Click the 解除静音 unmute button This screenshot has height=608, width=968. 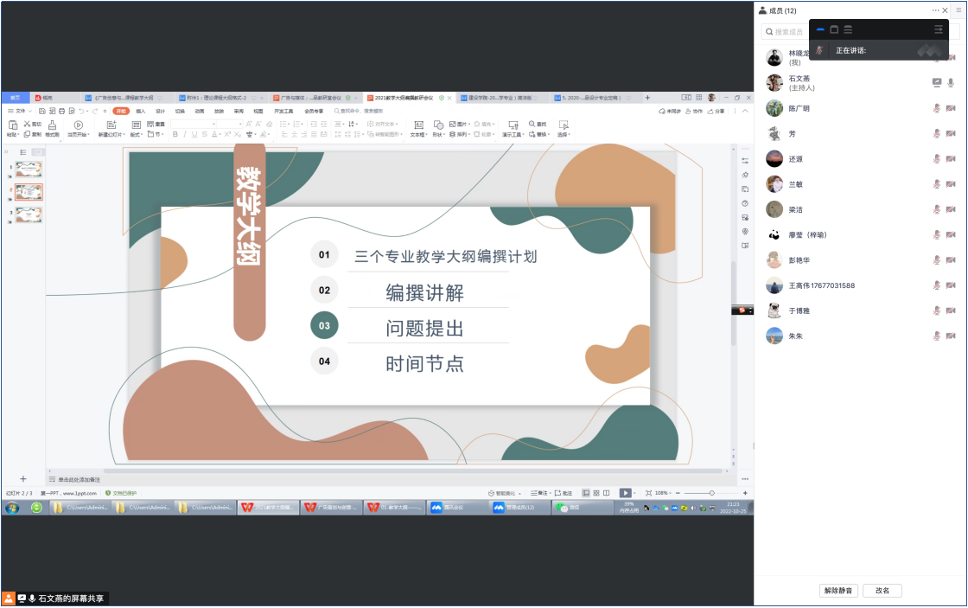(x=838, y=591)
